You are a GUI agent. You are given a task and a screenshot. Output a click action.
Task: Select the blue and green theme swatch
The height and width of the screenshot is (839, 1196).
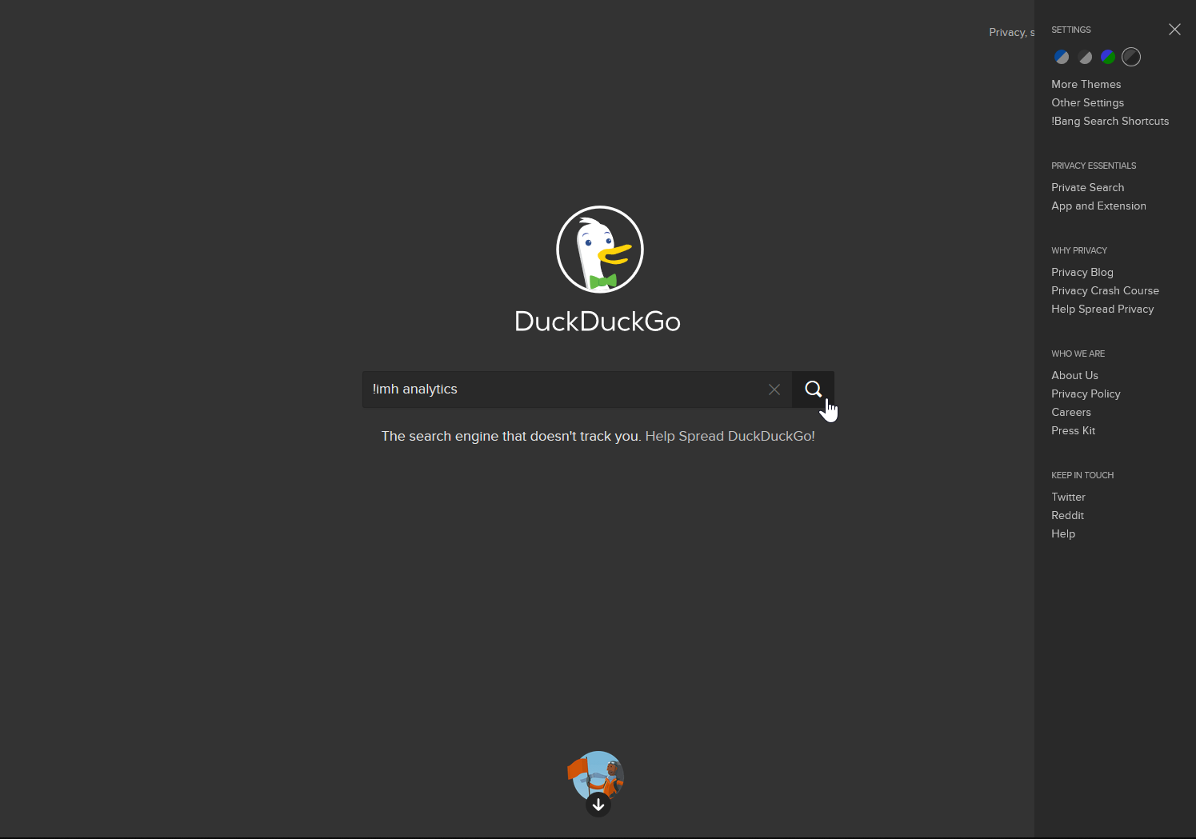pyautogui.click(x=1108, y=57)
